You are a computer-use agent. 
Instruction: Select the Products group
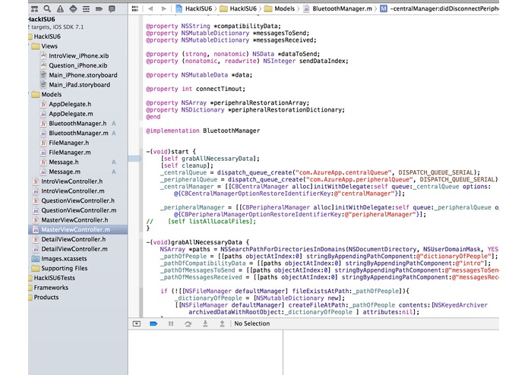point(44,298)
